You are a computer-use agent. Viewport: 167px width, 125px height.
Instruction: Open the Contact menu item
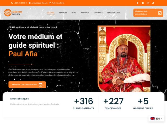click(x=98, y=13)
